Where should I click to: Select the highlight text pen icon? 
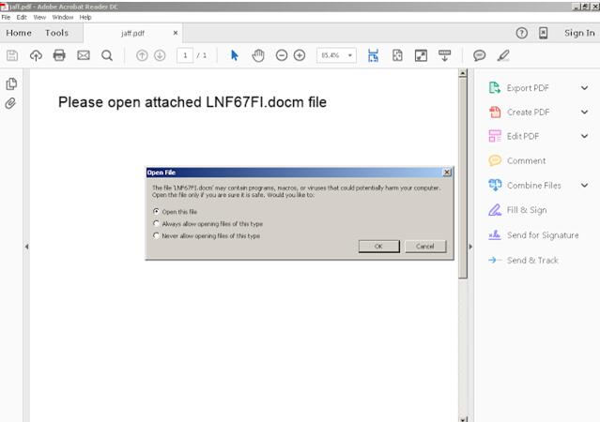pyautogui.click(x=503, y=56)
